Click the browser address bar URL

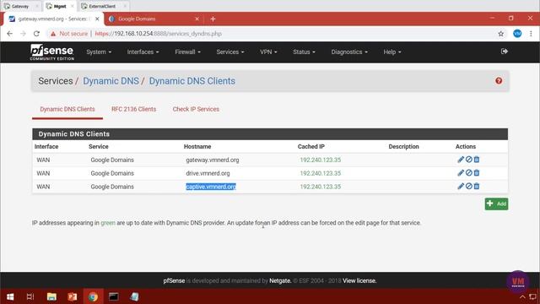coord(158,34)
